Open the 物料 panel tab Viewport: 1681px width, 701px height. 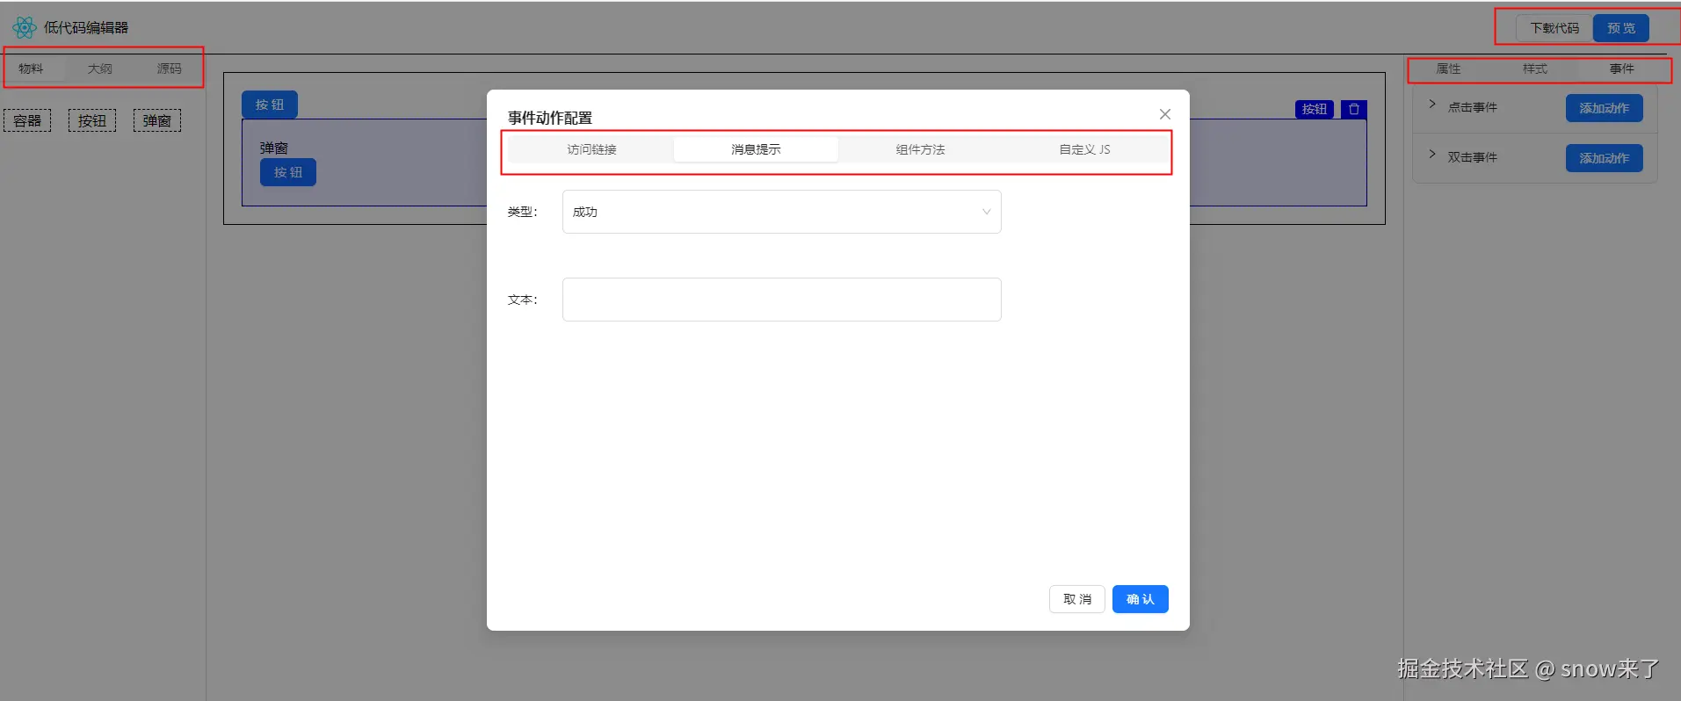[x=31, y=69]
